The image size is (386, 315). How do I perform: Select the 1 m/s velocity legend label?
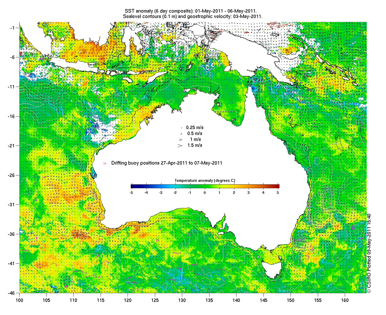(x=196, y=139)
